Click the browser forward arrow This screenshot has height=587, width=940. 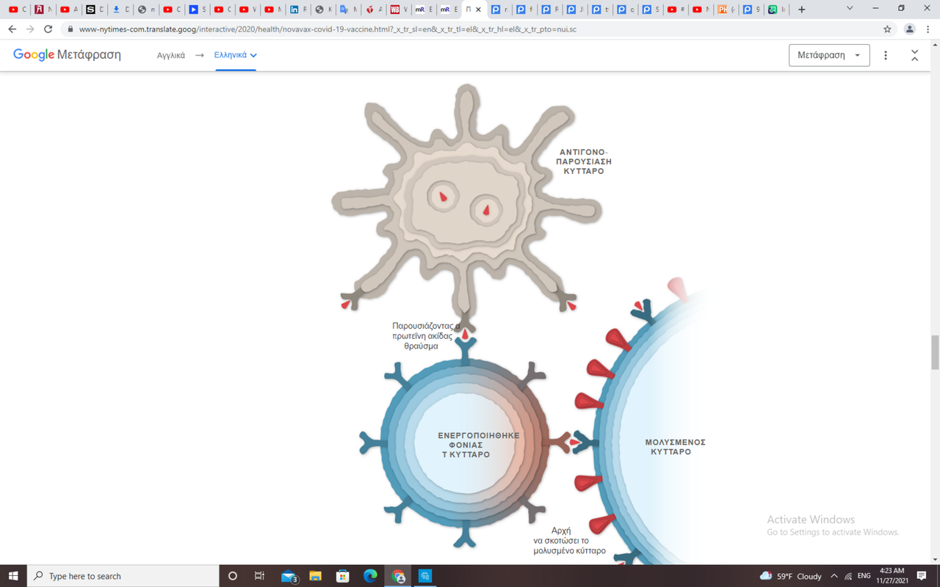[30, 29]
